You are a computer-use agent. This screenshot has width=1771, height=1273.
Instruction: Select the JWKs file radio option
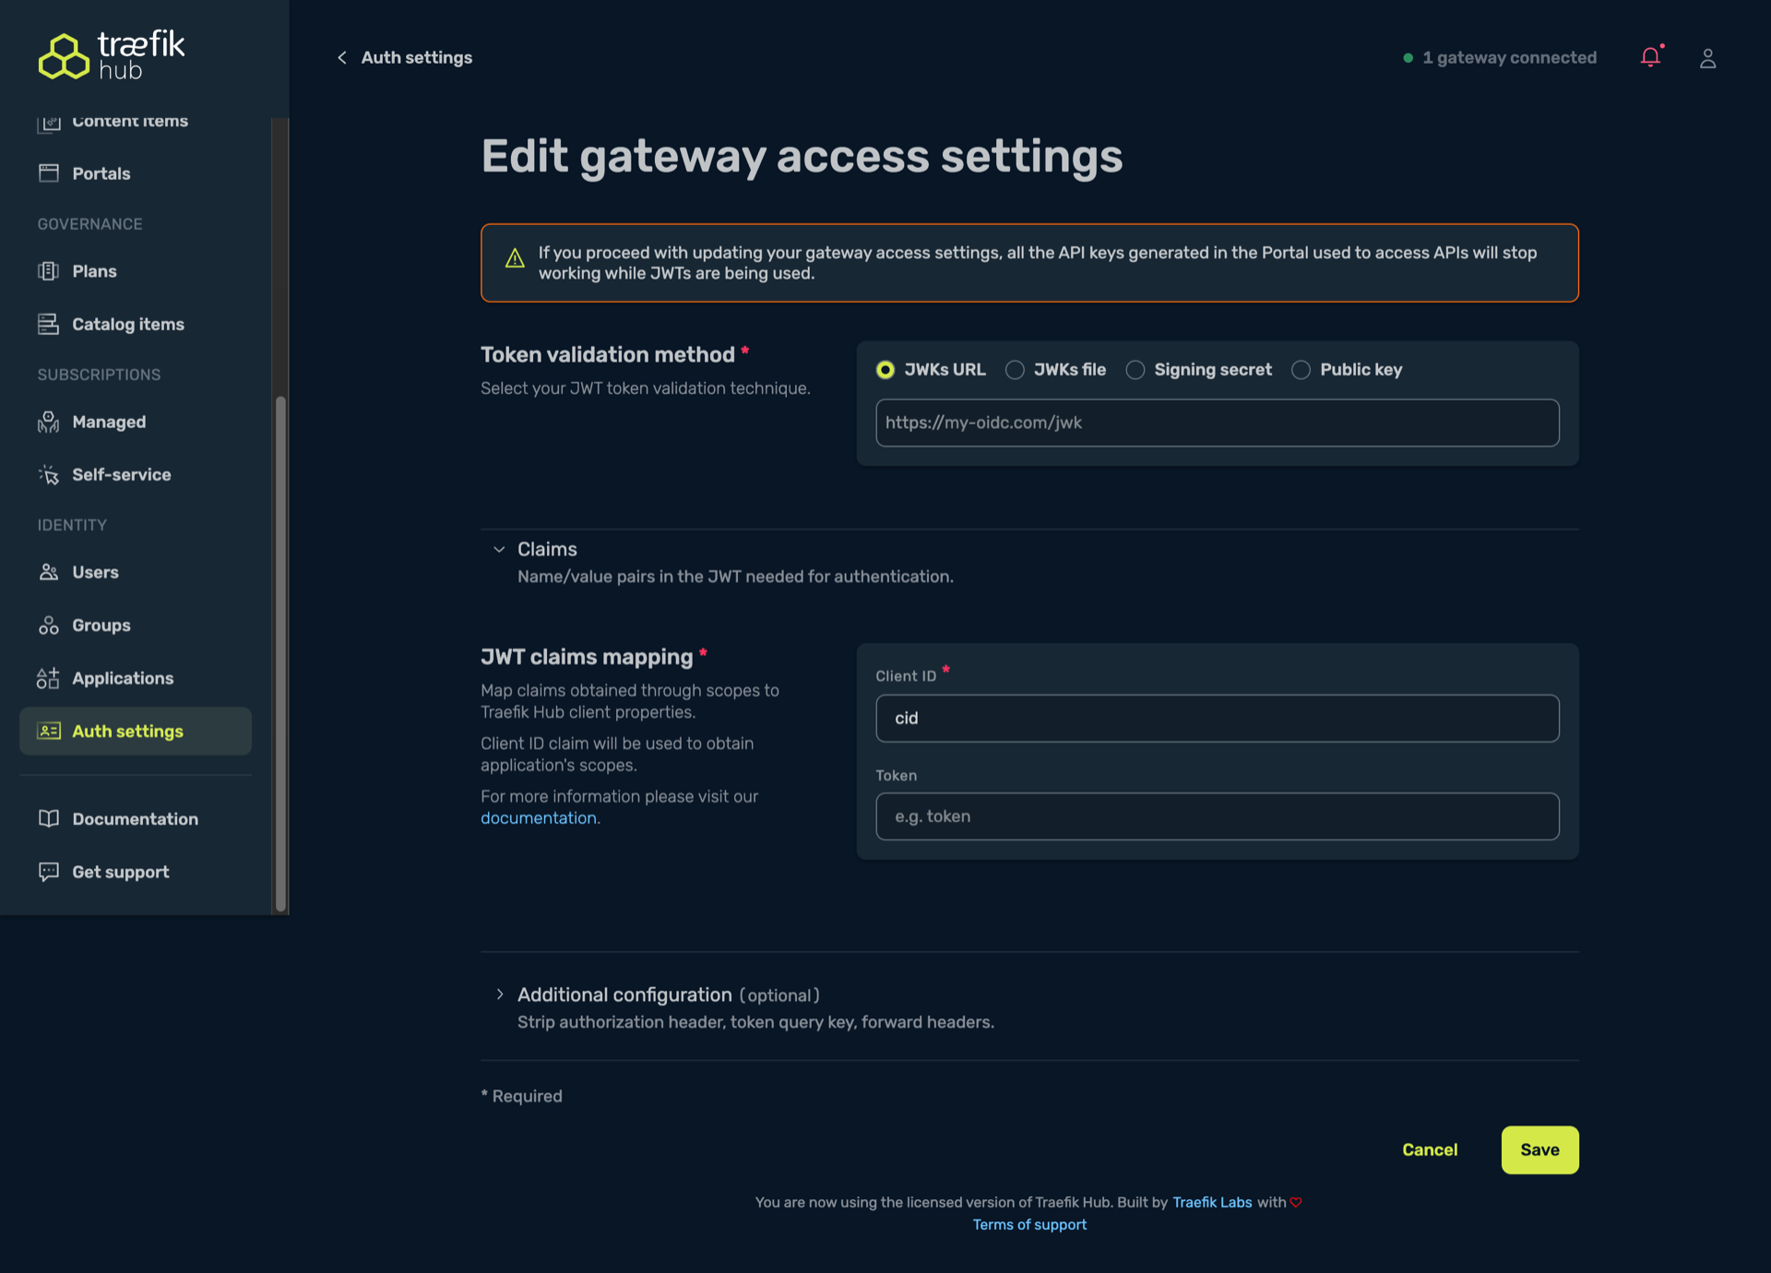coord(1015,370)
